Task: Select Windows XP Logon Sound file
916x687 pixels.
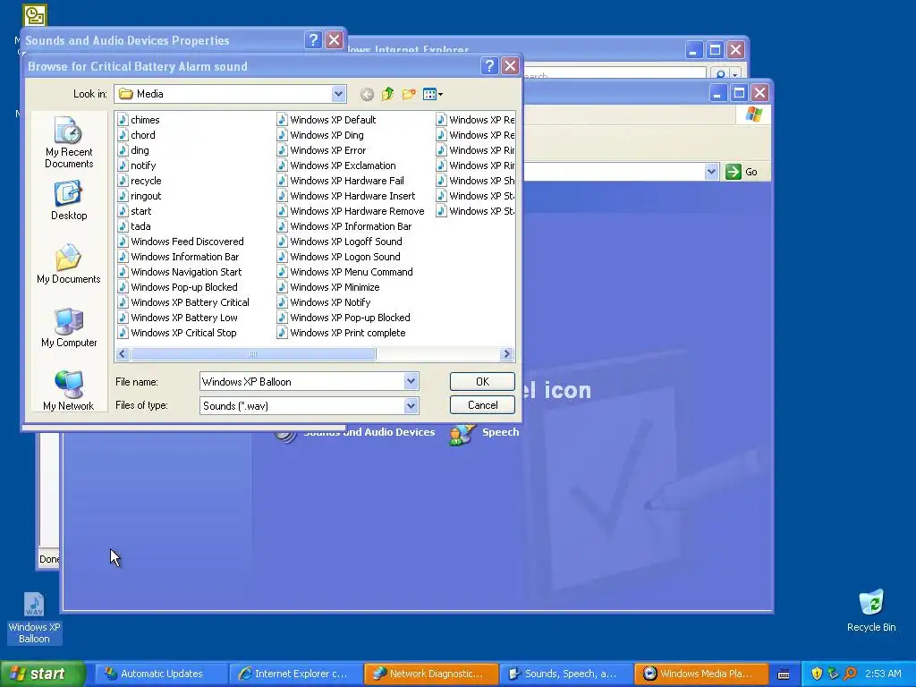Action: tap(339, 257)
